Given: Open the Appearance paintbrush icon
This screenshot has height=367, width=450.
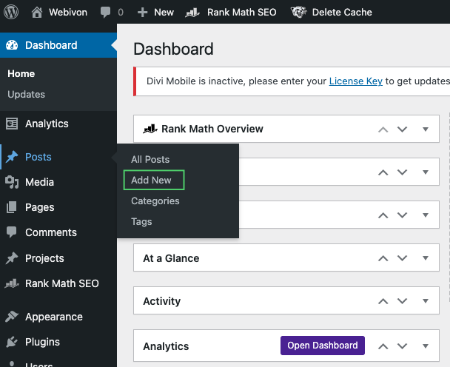Looking at the screenshot, I should [12, 317].
